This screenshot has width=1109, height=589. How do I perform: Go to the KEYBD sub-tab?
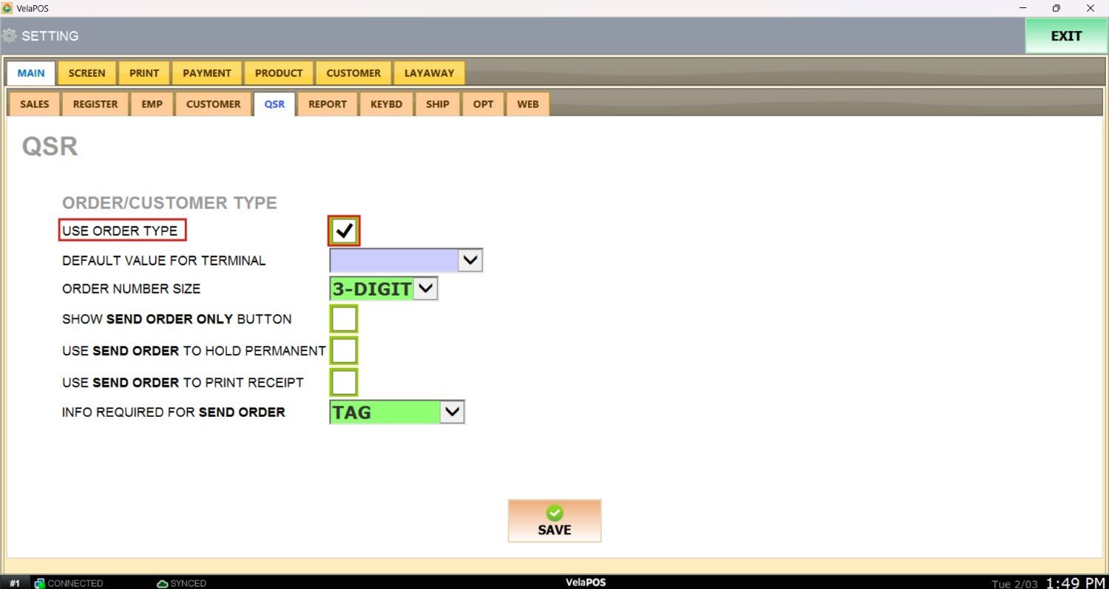click(386, 104)
